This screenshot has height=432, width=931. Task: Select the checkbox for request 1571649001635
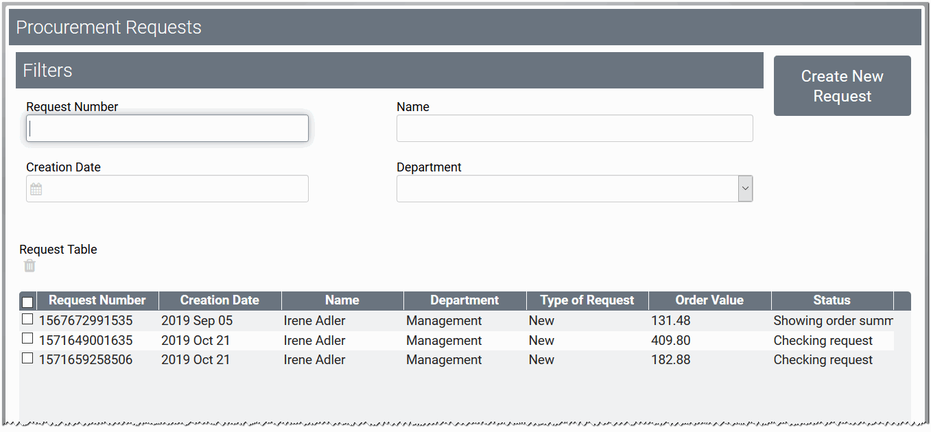(x=27, y=338)
